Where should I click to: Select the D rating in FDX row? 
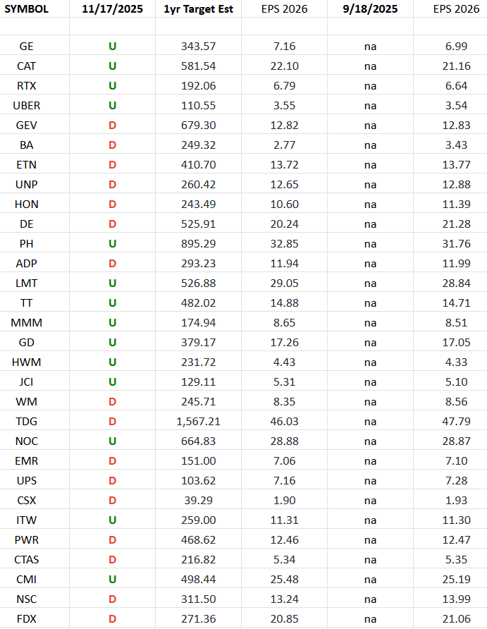[111, 618]
